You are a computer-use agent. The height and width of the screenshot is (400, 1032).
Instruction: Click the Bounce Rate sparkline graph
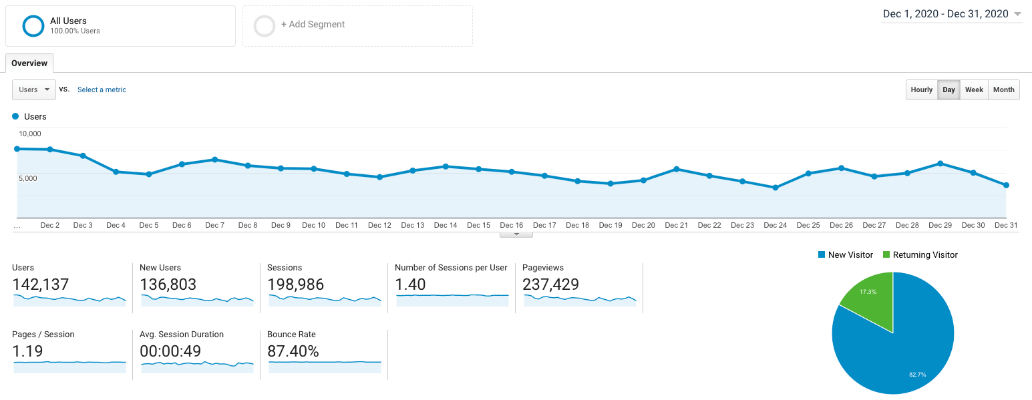(324, 367)
